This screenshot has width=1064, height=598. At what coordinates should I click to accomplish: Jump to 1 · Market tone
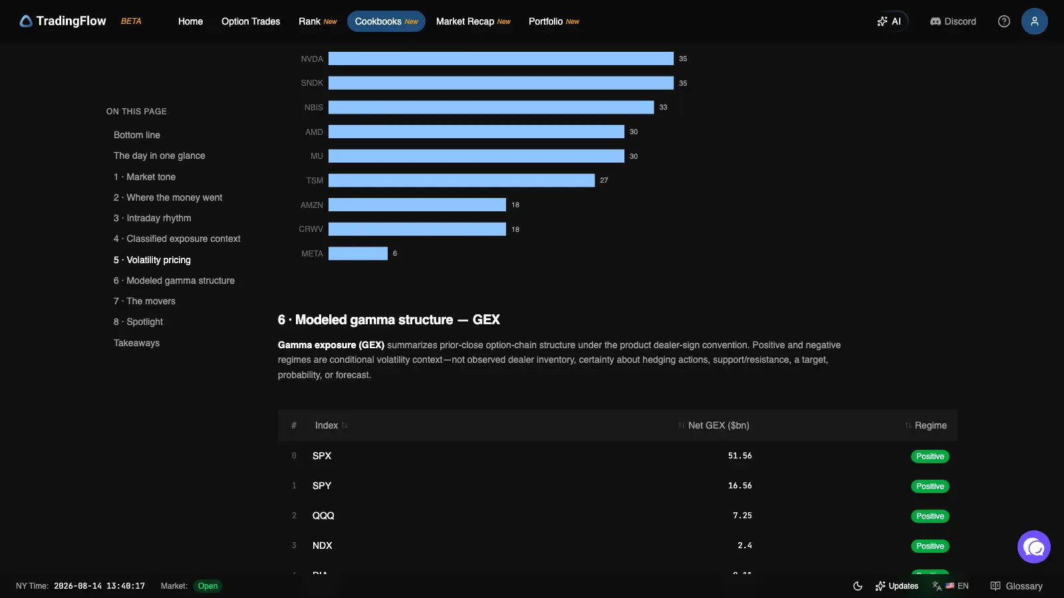pos(145,177)
